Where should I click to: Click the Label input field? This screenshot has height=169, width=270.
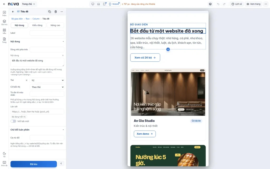tap(47, 33)
